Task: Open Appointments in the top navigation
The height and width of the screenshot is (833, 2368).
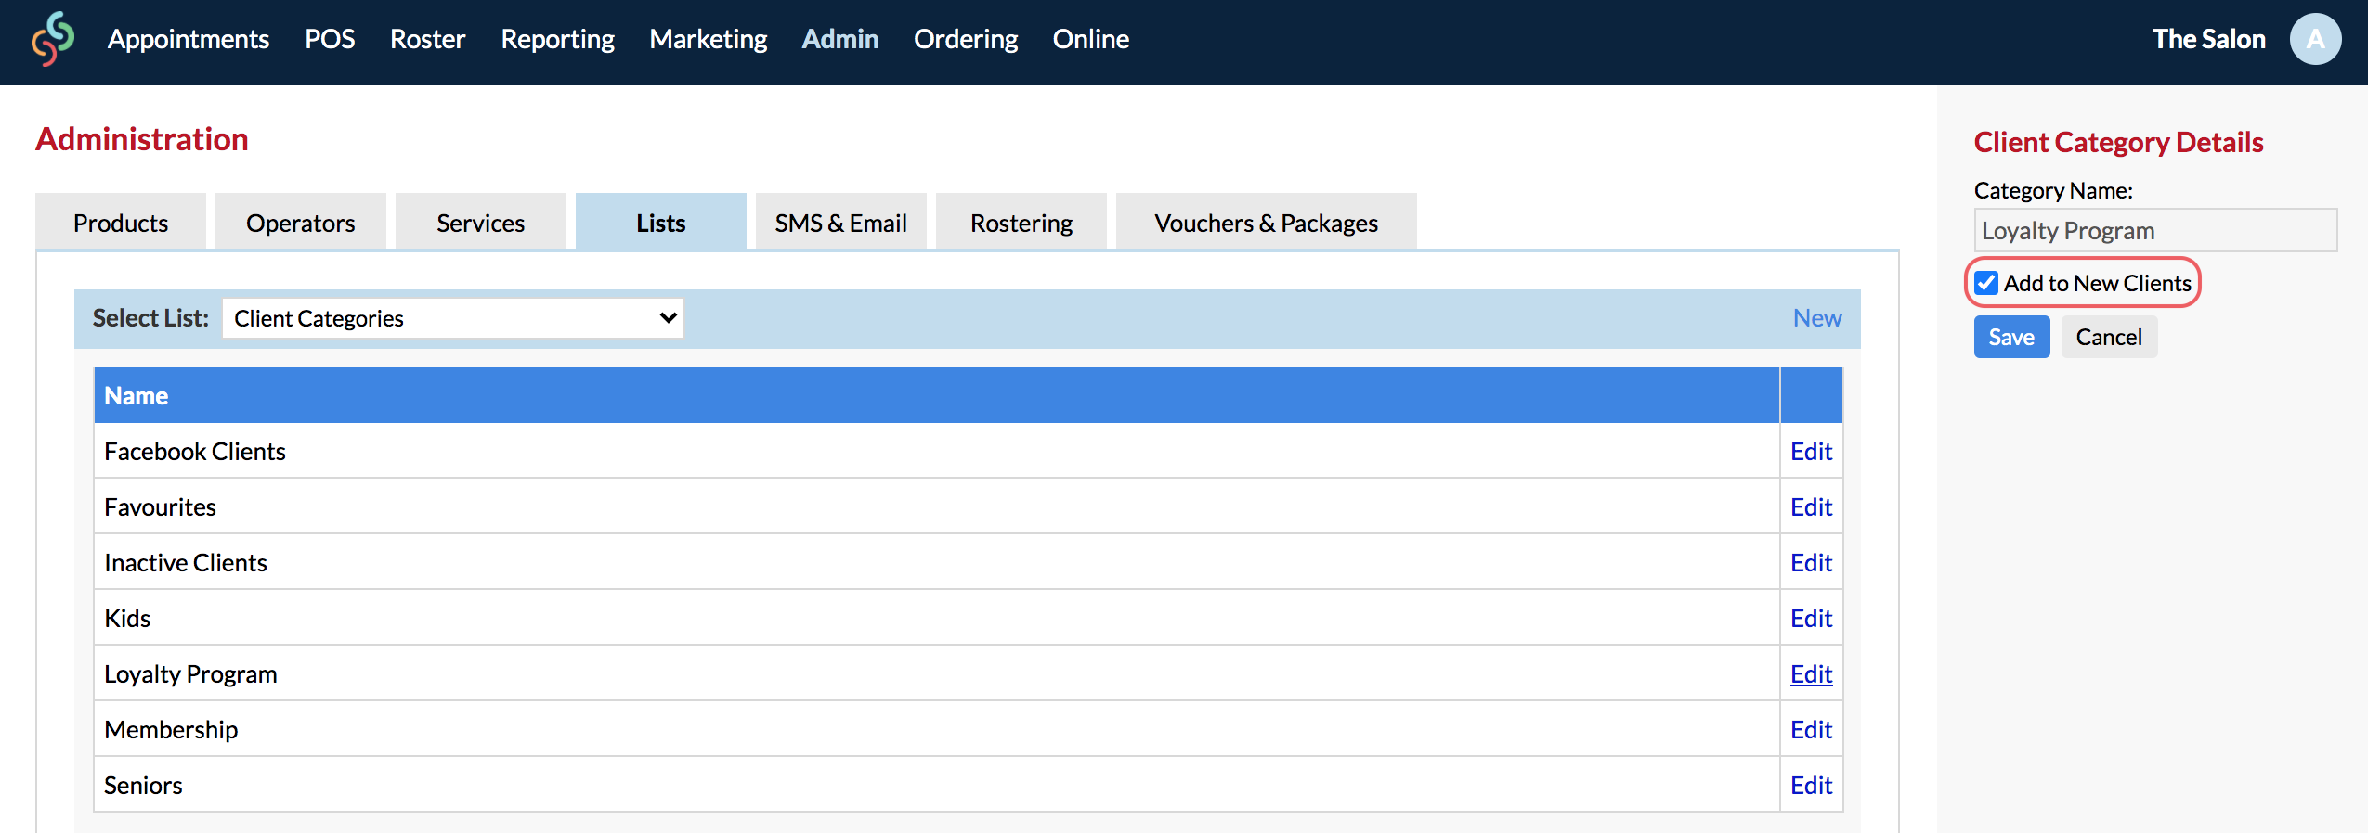Action: tap(189, 39)
